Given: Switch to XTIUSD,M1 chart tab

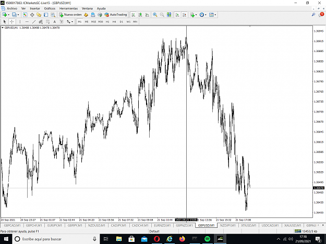Looking at the screenshot, I should (x=249, y=225).
